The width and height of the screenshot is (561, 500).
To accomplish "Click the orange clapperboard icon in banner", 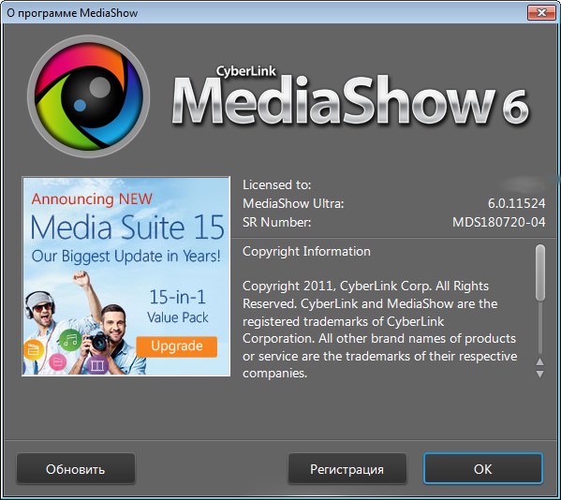I will tap(34, 350).
